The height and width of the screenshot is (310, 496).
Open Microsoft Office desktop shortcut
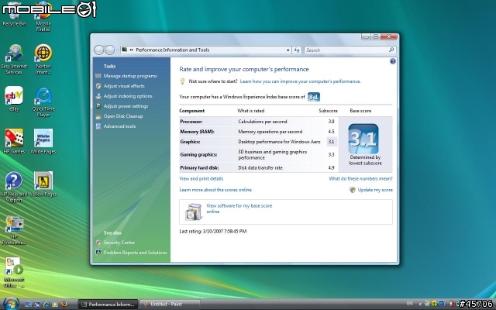(x=14, y=272)
